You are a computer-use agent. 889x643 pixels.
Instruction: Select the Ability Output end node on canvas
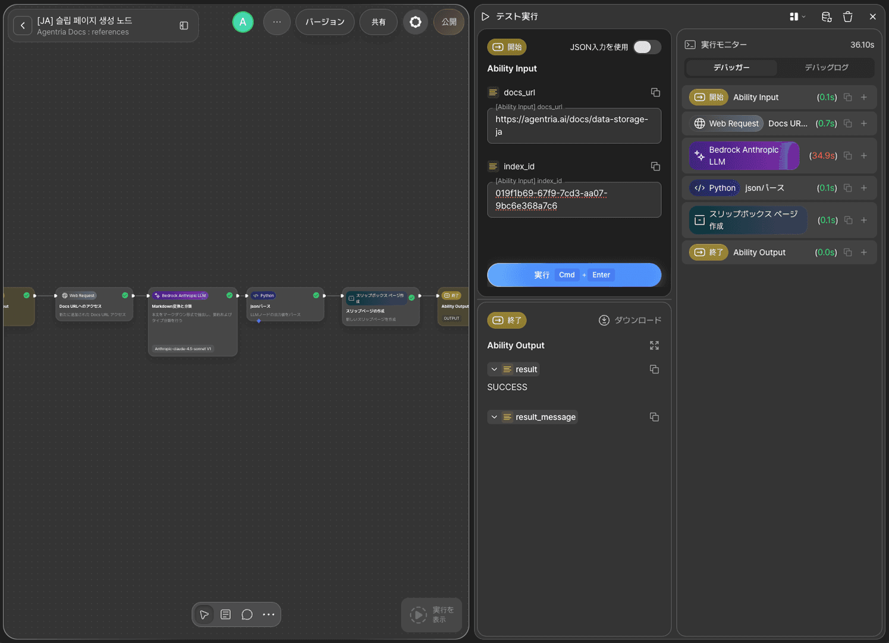coord(454,307)
